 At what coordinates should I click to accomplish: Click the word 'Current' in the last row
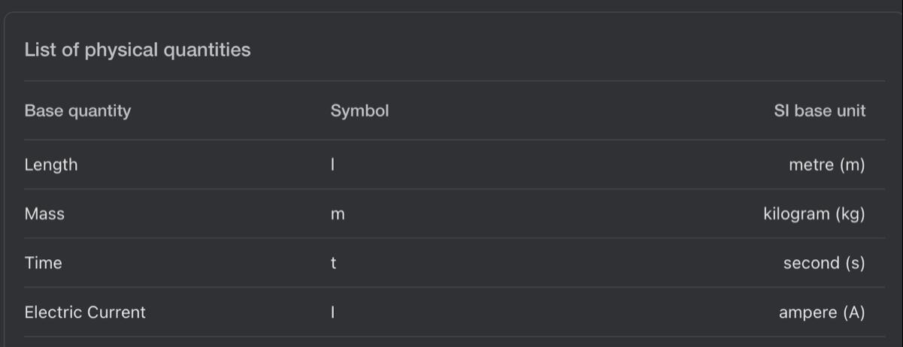point(117,312)
